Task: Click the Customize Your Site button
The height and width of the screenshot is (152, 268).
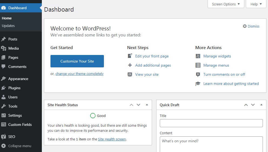Action: (x=77, y=61)
